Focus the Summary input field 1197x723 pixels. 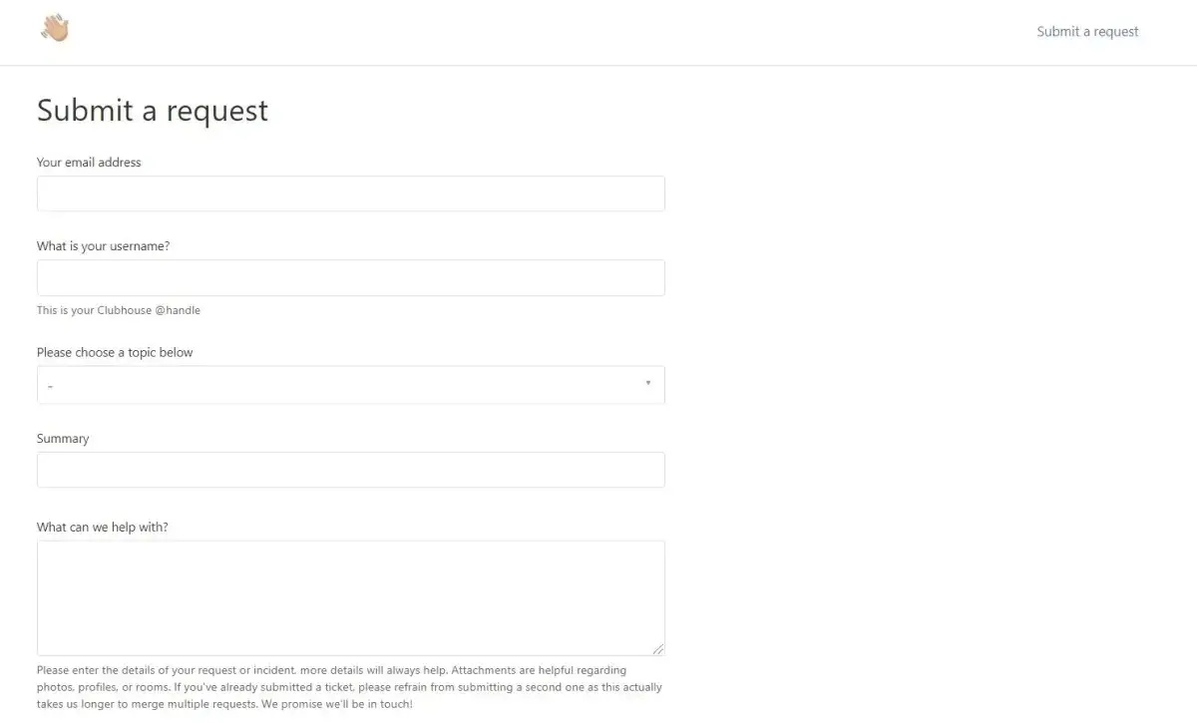351,470
